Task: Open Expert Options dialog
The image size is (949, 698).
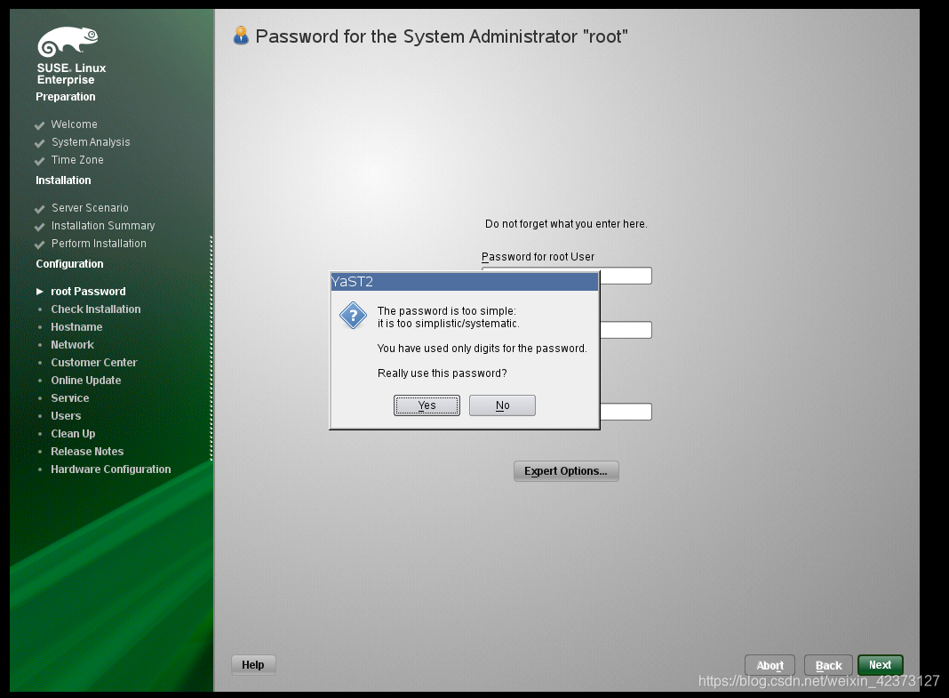Action: [566, 471]
